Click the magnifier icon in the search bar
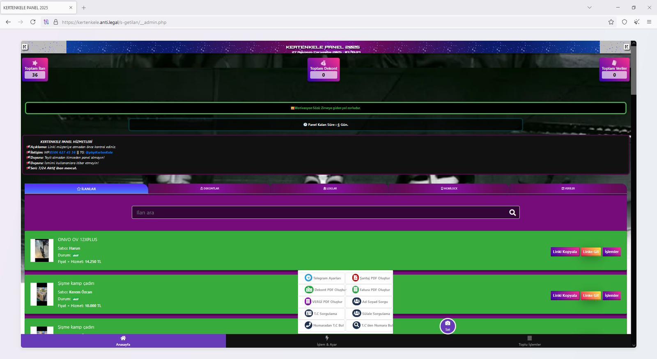This screenshot has height=359, width=657. coord(512,212)
